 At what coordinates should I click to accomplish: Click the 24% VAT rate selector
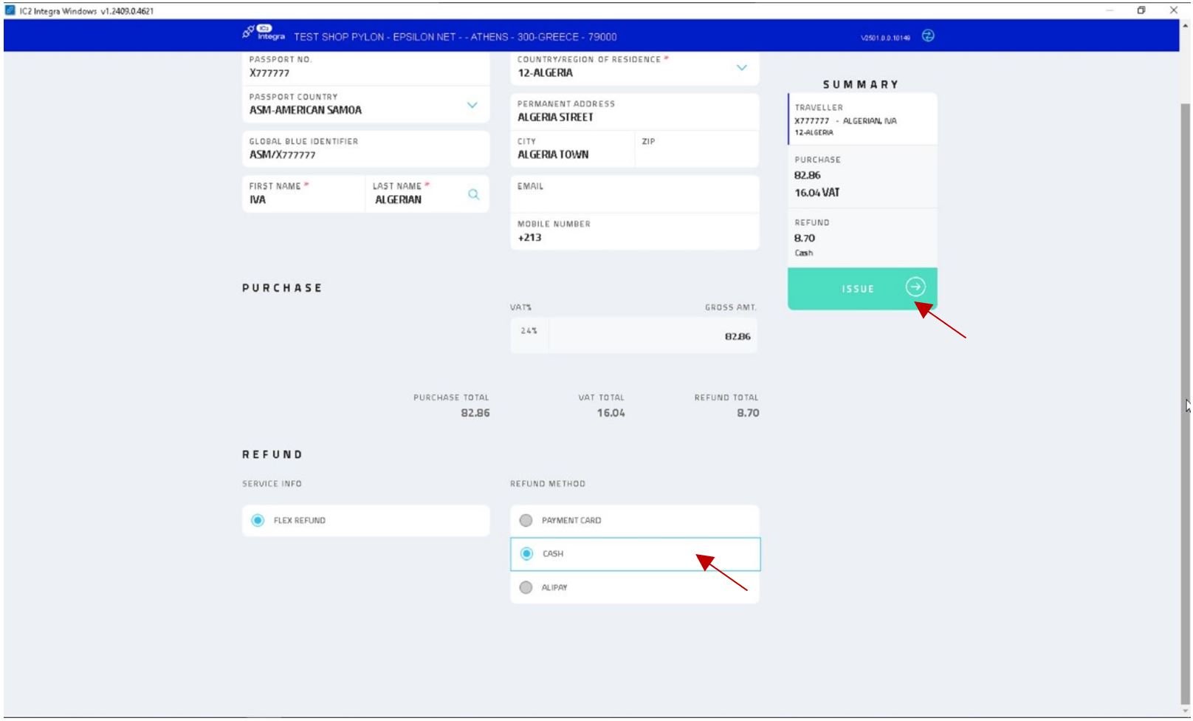click(x=529, y=332)
